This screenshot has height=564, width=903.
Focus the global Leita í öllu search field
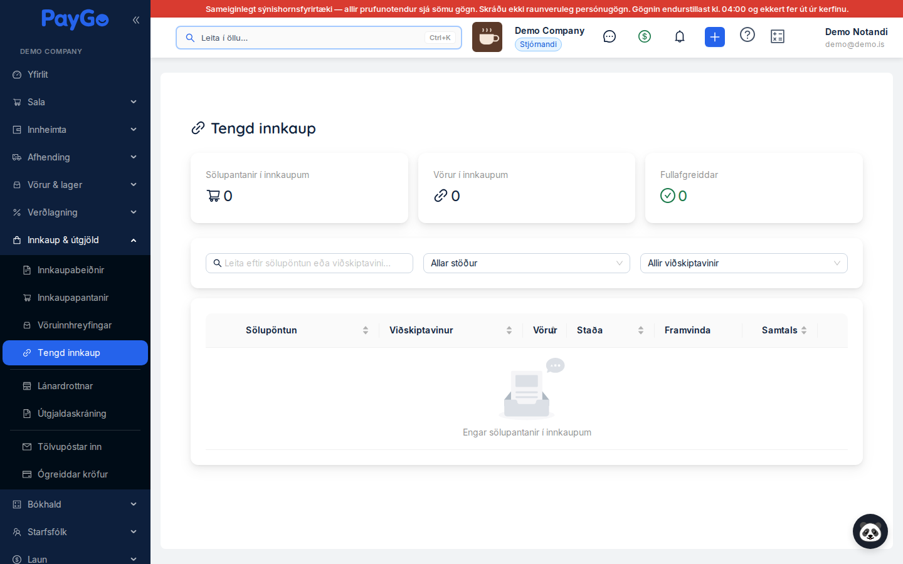click(319, 38)
